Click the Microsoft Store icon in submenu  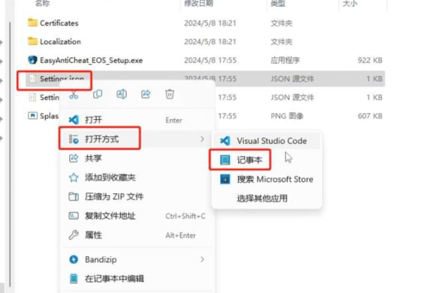(225, 179)
